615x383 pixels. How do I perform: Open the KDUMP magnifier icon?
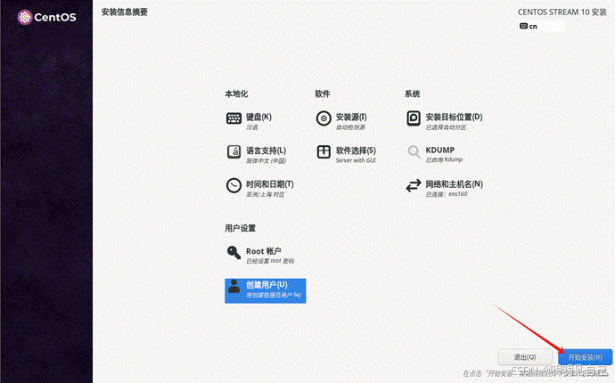coord(414,151)
